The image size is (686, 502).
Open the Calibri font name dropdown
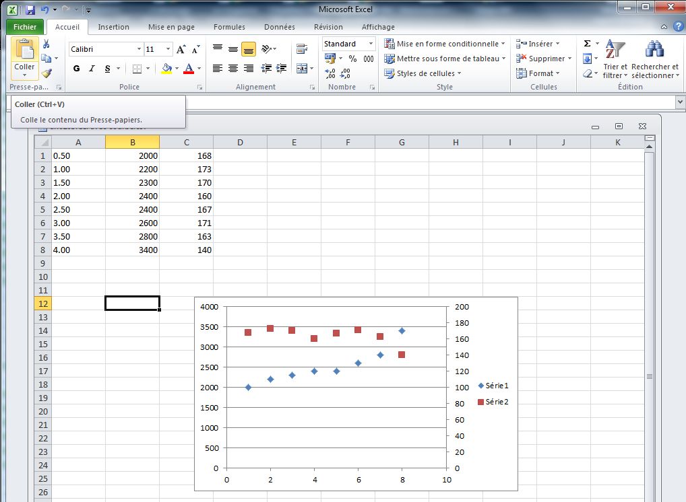[x=139, y=49]
